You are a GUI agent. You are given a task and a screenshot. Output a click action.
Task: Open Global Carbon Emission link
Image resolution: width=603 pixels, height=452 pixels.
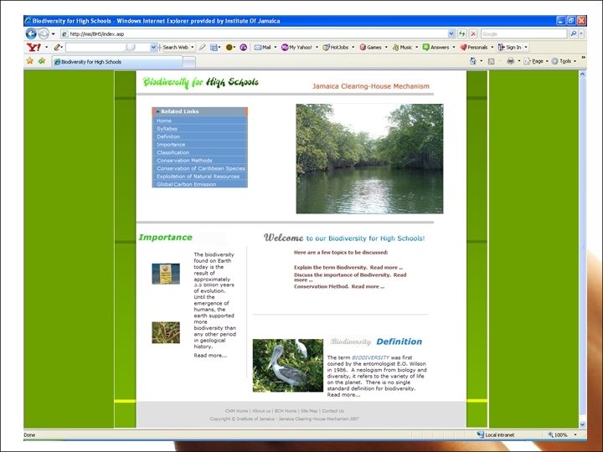186,184
